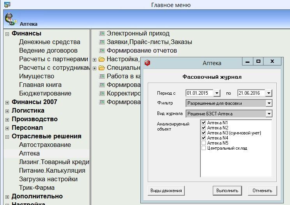Image resolution: width=290 pixels, height=205 pixels.
Task: Expand the Финансы 2007 section
Action: [x=7, y=102]
